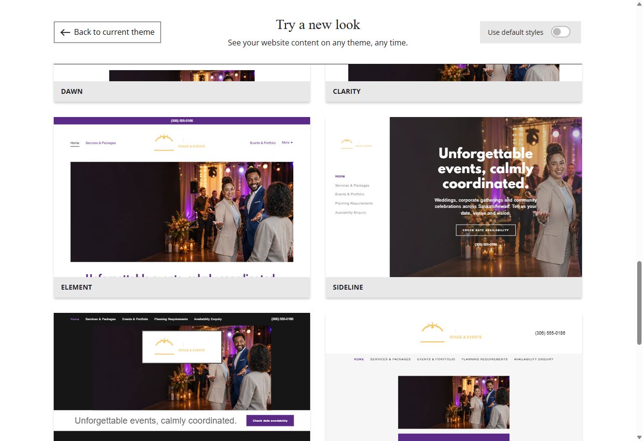Click Planning Requirements in dark theme navbar
Screen dimensions: 643x441
pos(171,319)
